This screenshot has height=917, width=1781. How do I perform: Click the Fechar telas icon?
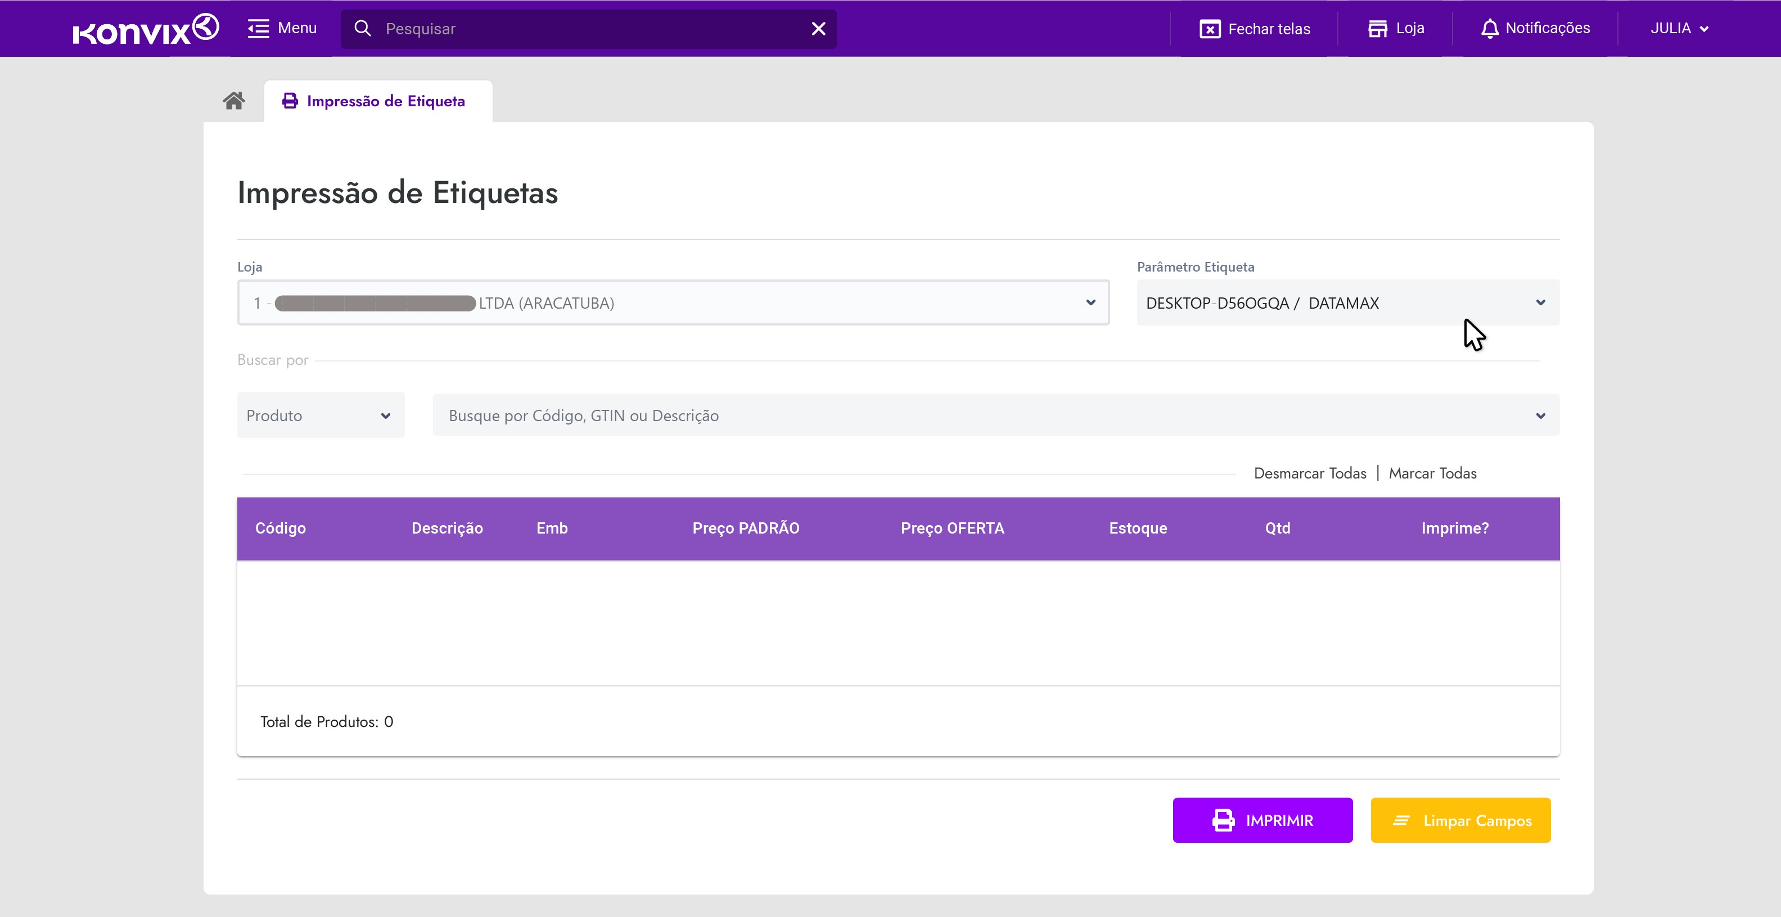click(x=1209, y=29)
